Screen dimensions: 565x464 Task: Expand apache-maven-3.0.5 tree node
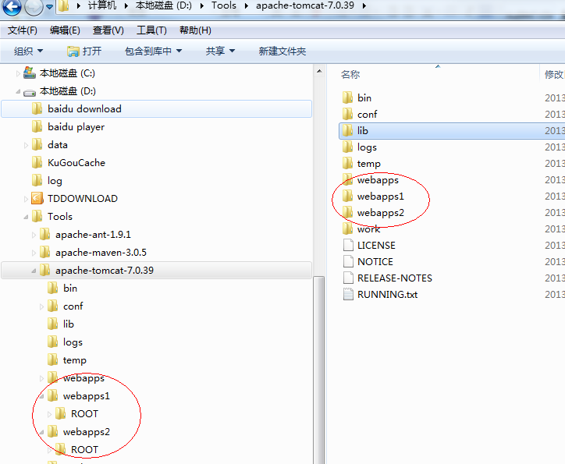(x=34, y=253)
